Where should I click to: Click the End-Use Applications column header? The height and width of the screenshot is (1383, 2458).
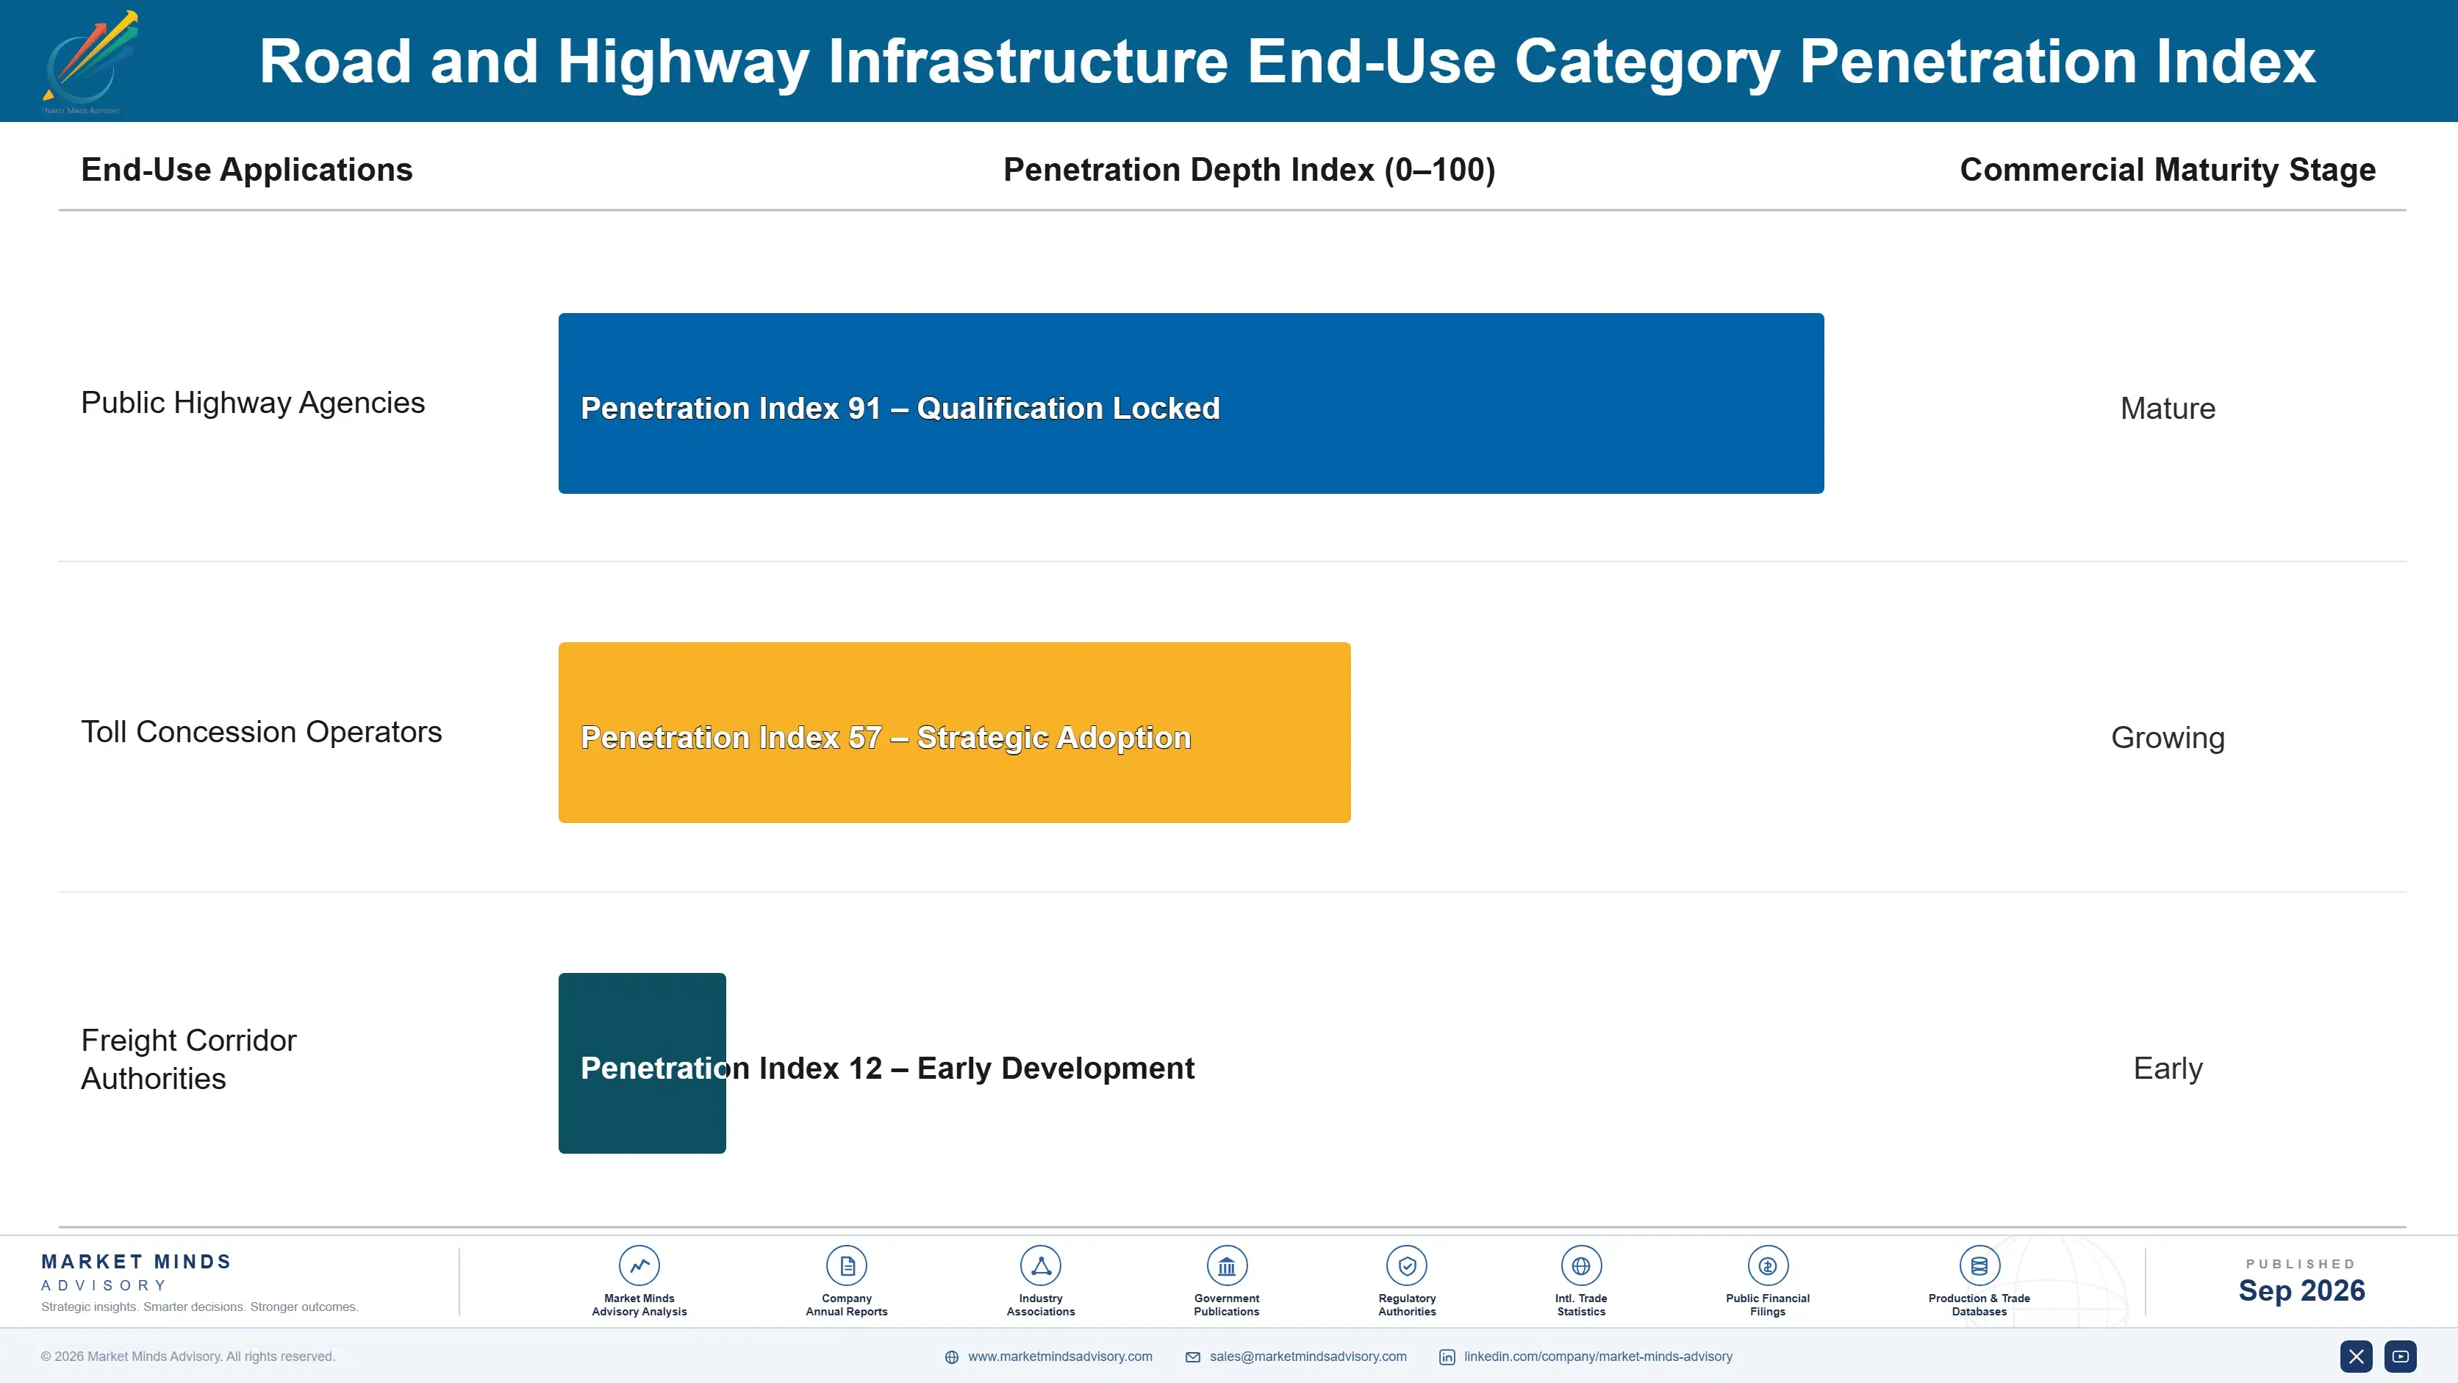point(247,170)
